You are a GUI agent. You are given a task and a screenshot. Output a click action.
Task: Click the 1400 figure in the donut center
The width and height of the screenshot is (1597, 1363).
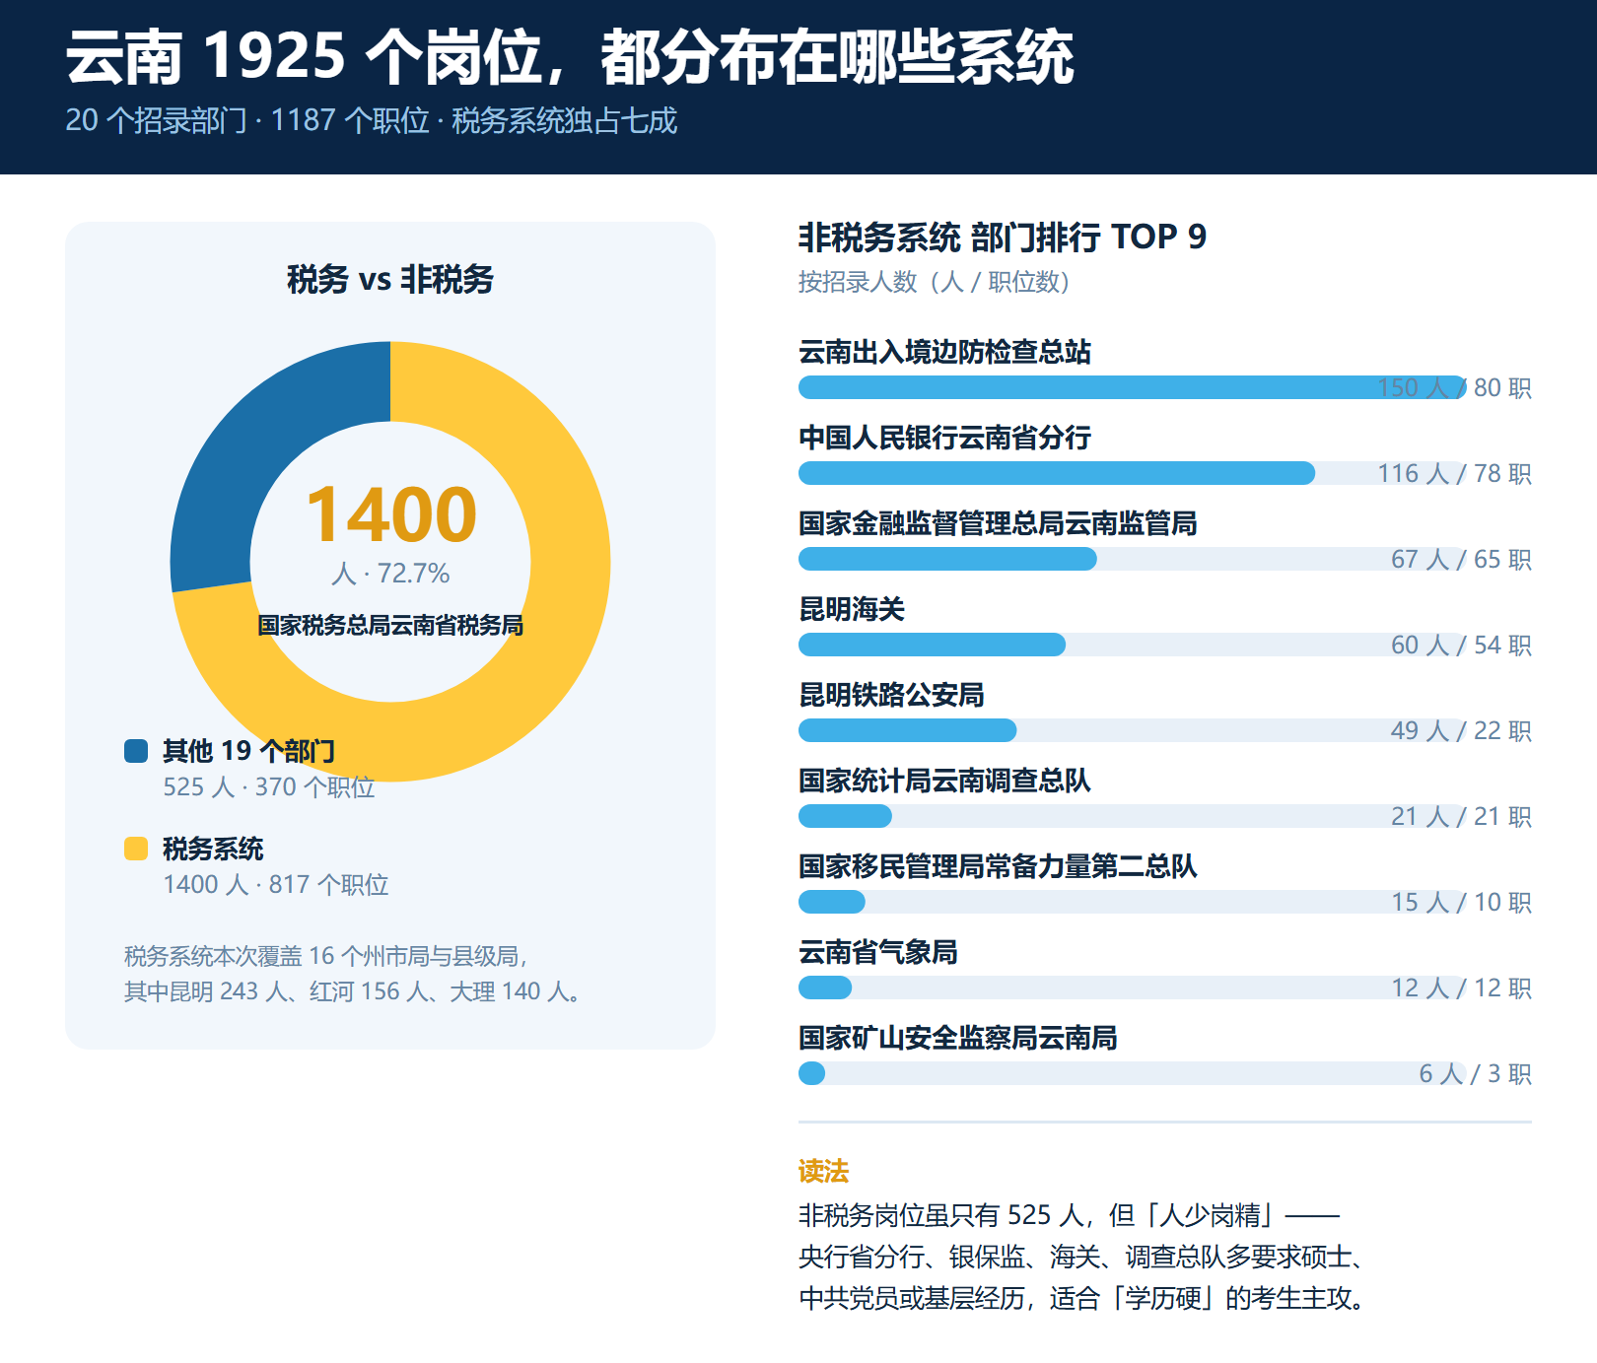point(391,514)
